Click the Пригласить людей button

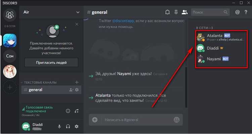tap(51, 62)
